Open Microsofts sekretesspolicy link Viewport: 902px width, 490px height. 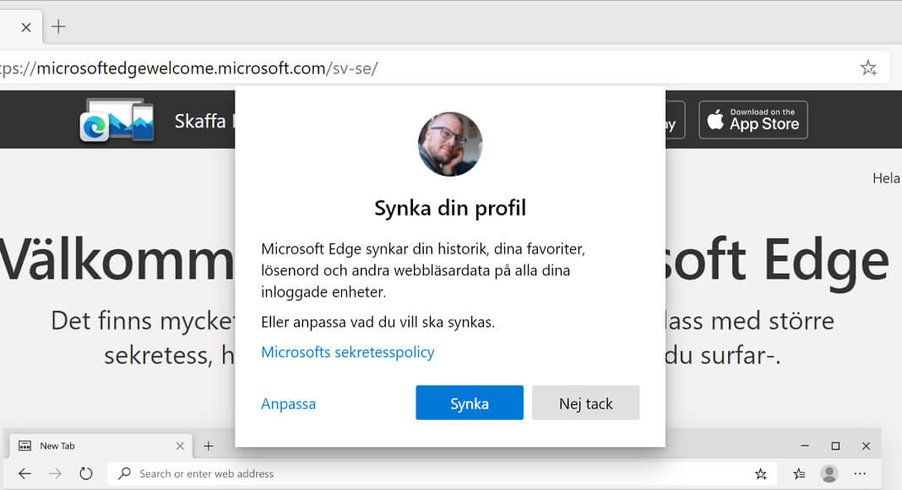coord(347,352)
